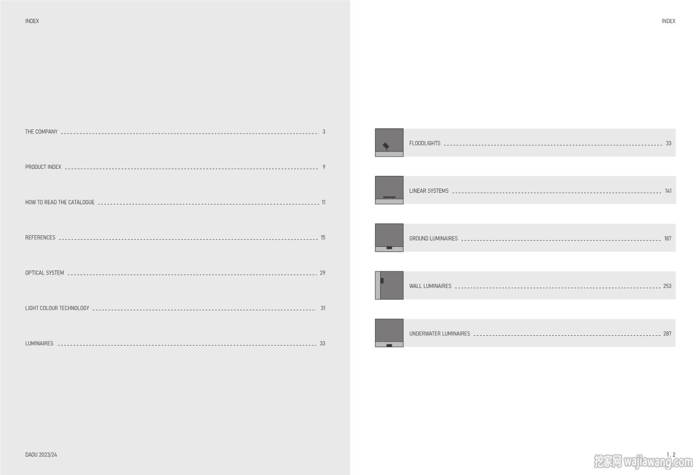Click the Wall Luminaires category icon

[x=389, y=285]
